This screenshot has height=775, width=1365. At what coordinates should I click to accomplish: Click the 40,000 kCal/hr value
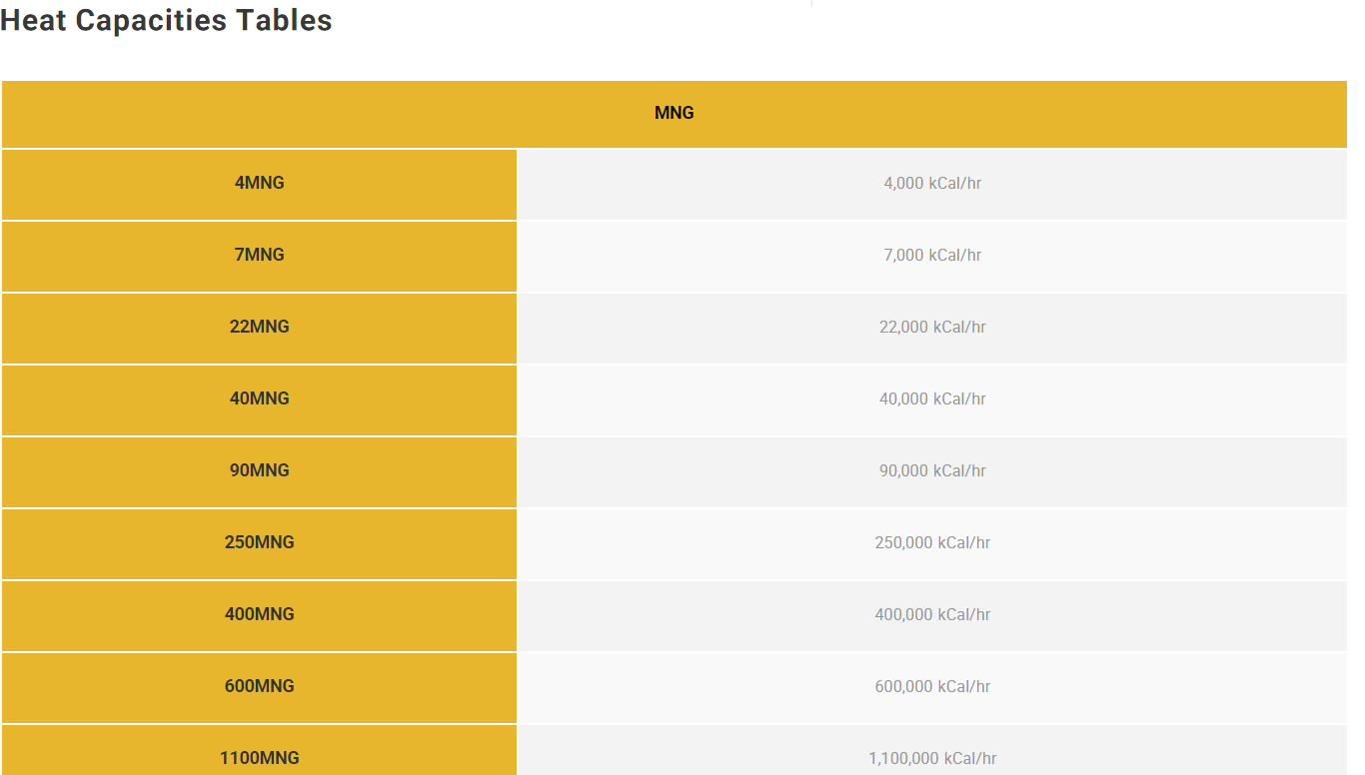(932, 399)
